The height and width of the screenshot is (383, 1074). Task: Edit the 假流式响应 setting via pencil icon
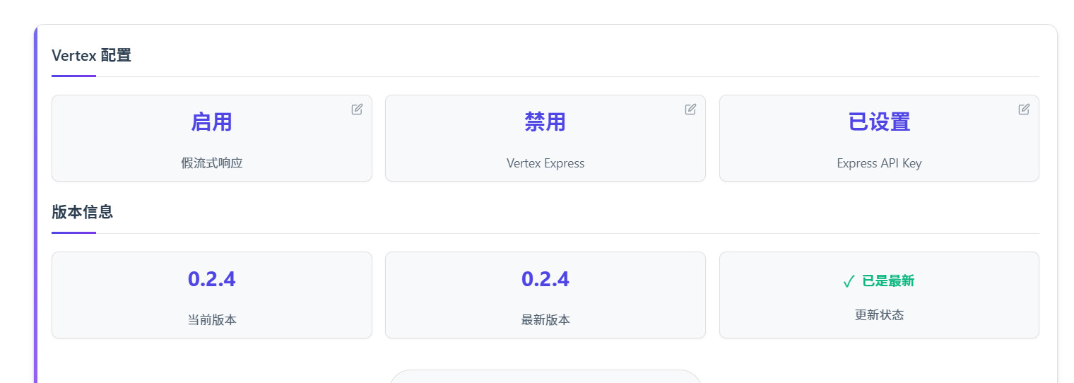click(x=357, y=110)
